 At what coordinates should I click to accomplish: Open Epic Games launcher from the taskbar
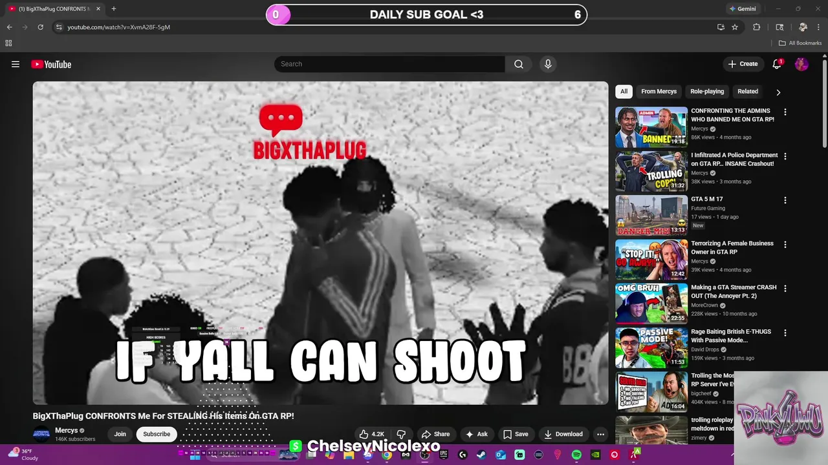pos(444,455)
